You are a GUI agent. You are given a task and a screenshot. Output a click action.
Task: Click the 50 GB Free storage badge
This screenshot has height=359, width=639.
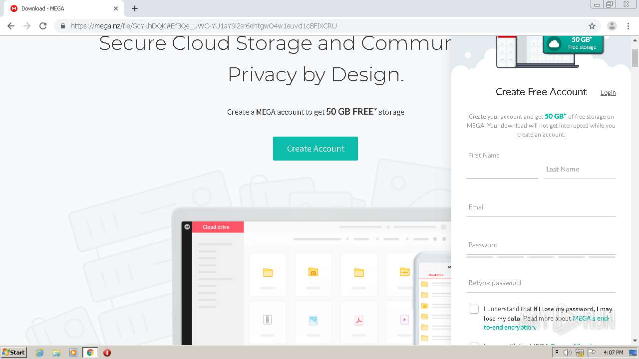573,44
